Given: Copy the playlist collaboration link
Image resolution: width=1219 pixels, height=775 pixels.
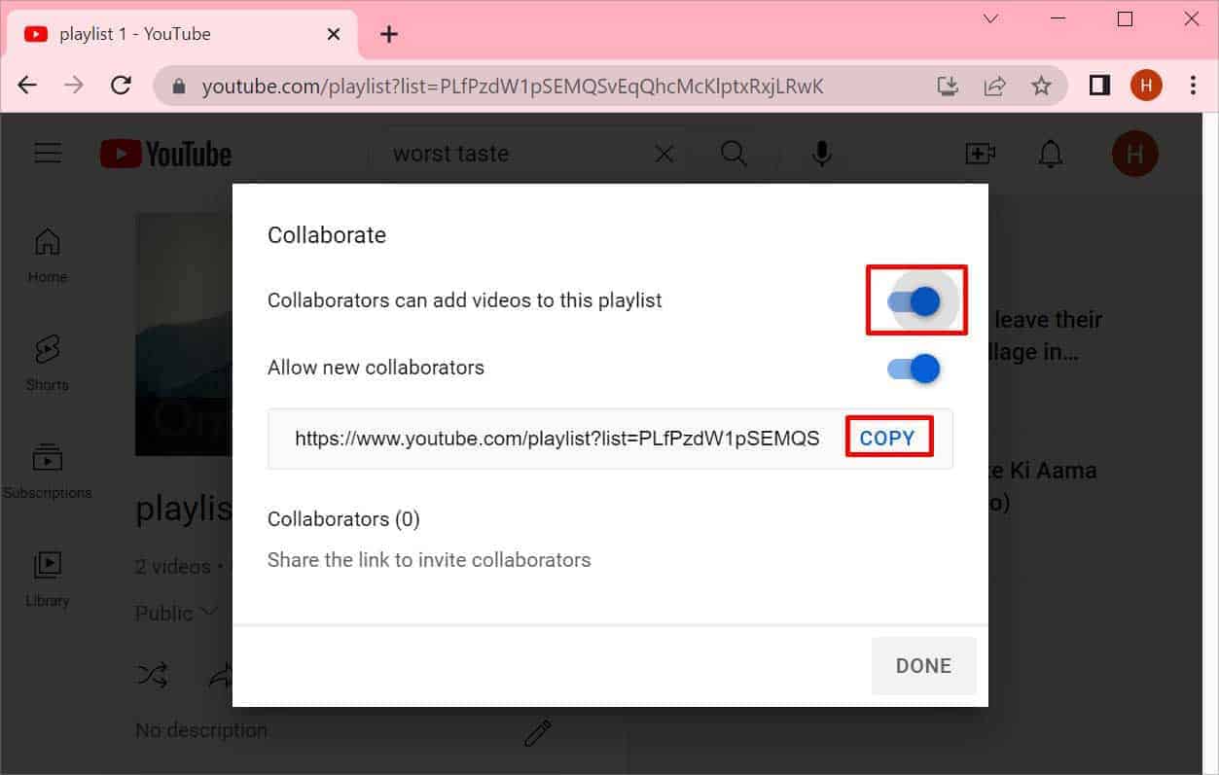Looking at the screenshot, I should click(x=887, y=438).
